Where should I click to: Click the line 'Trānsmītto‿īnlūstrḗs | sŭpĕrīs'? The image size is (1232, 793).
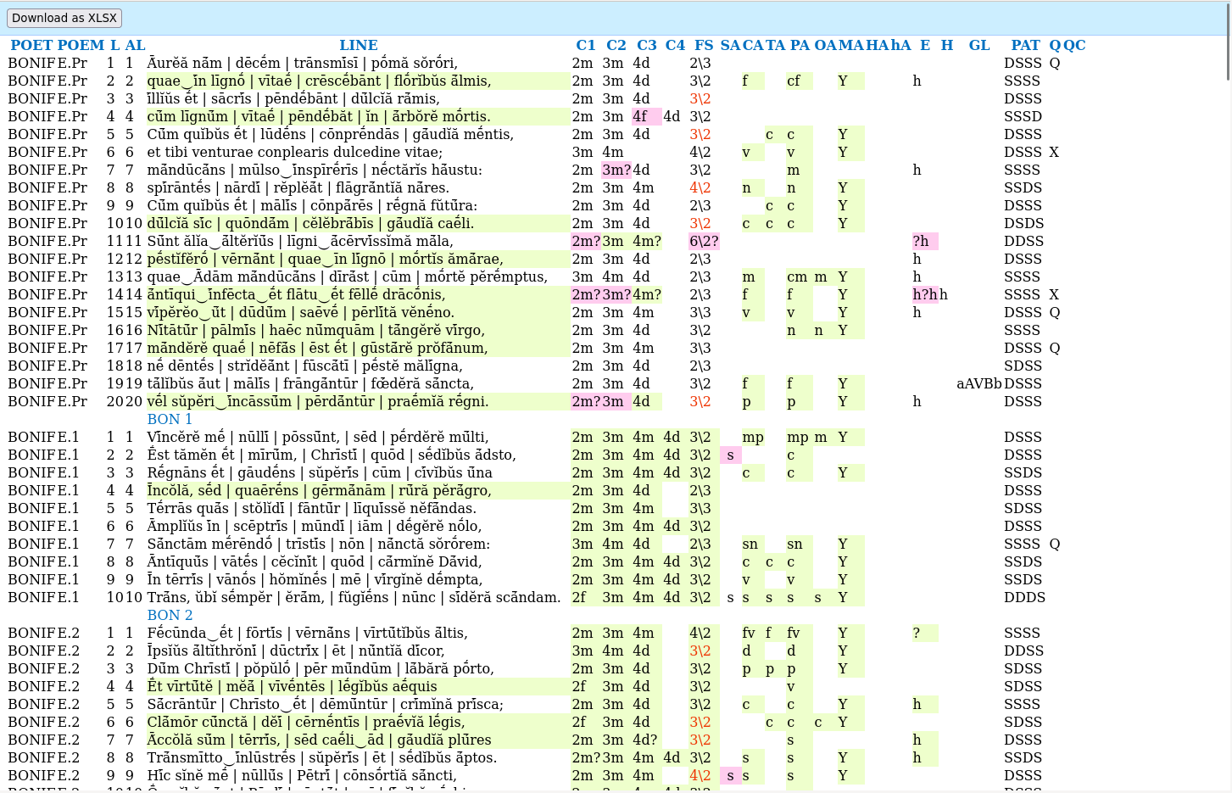358,757
